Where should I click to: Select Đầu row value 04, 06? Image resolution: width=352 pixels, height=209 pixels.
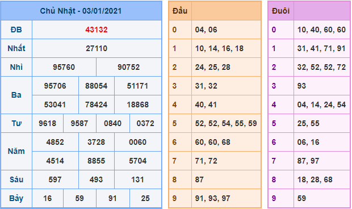coord(206,30)
